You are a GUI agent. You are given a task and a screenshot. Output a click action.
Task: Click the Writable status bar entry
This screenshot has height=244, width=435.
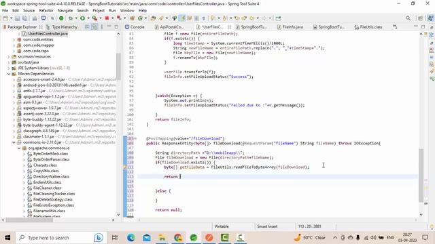coord(222,226)
